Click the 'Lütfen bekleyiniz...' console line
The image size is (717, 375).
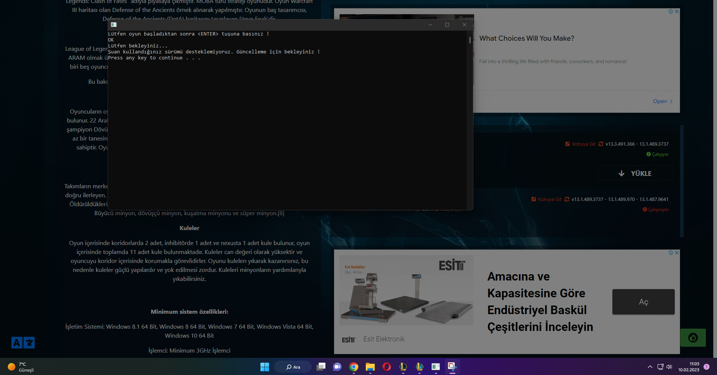[137, 46]
